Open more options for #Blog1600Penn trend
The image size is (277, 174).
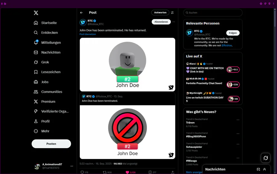tap(238, 134)
